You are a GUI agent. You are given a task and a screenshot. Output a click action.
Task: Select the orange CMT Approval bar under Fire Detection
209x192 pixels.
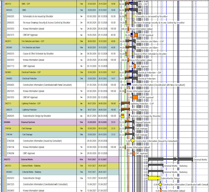coord(135,66)
